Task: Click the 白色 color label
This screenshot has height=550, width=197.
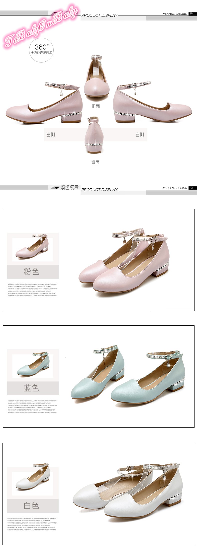Action: (x=31, y=505)
